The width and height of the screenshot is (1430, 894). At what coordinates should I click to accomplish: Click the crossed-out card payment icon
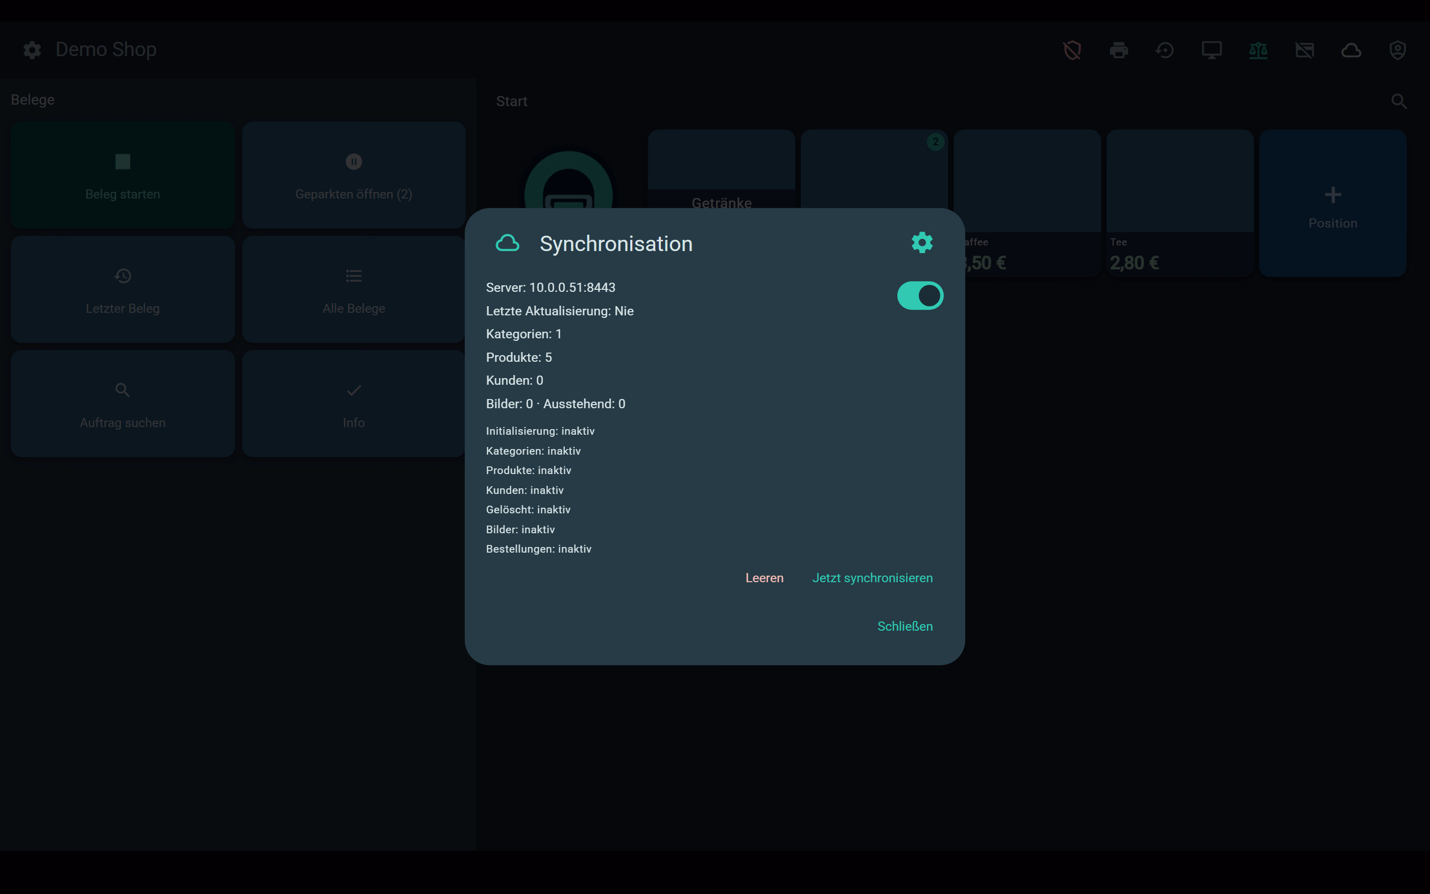point(1304,50)
